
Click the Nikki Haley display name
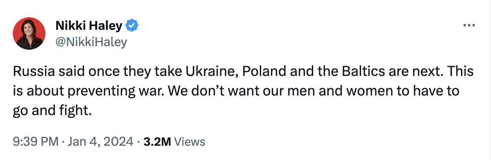[89, 26]
